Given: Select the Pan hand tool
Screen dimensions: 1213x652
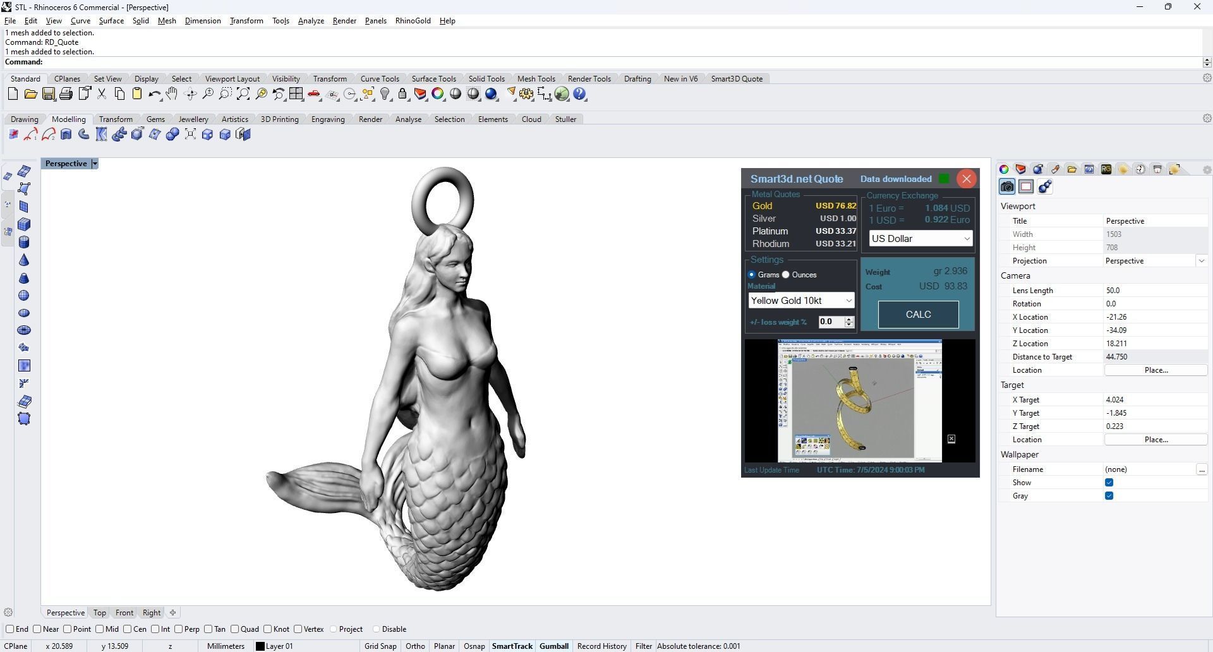Looking at the screenshot, I should pyautogui.click(x=172, y=94).
